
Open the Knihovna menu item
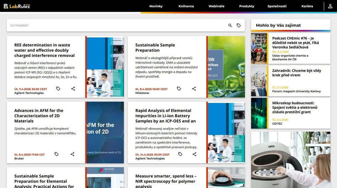(186, 6)
